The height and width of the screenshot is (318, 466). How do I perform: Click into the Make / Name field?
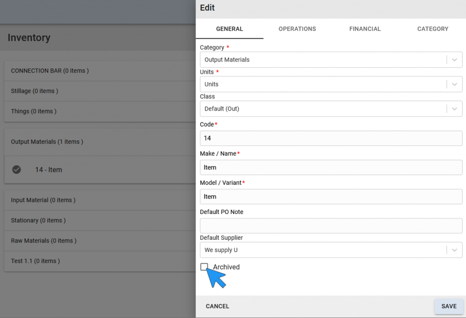tap(331, 167)
